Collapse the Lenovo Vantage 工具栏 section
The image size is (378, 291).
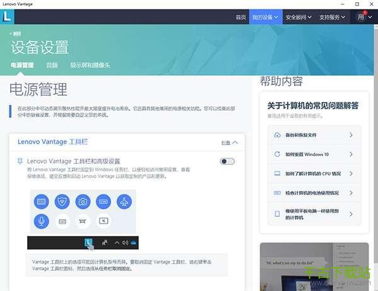pos(229,142)
